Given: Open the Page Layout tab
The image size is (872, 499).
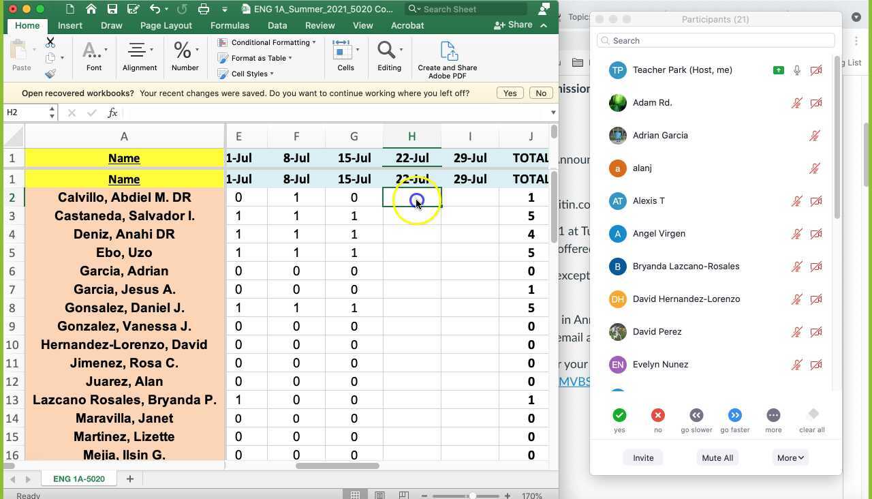Looking at the screenshot, I should click(x=166, y=25).
